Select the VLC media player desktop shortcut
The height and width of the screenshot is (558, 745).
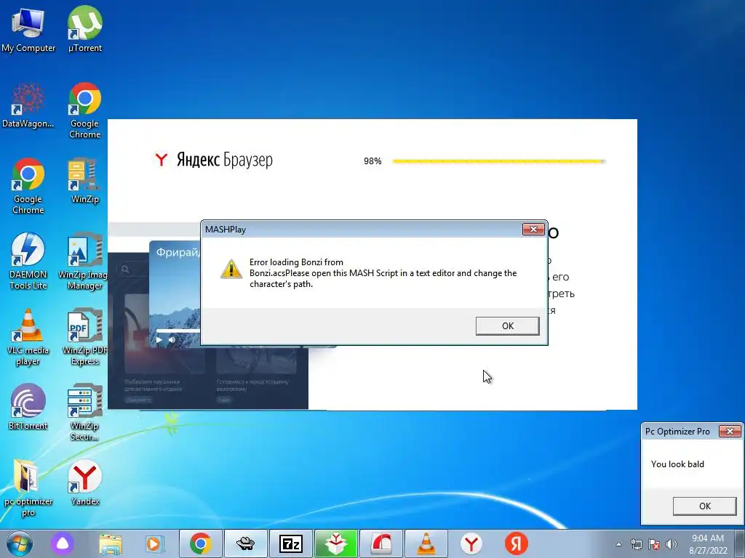click(28, 337)
